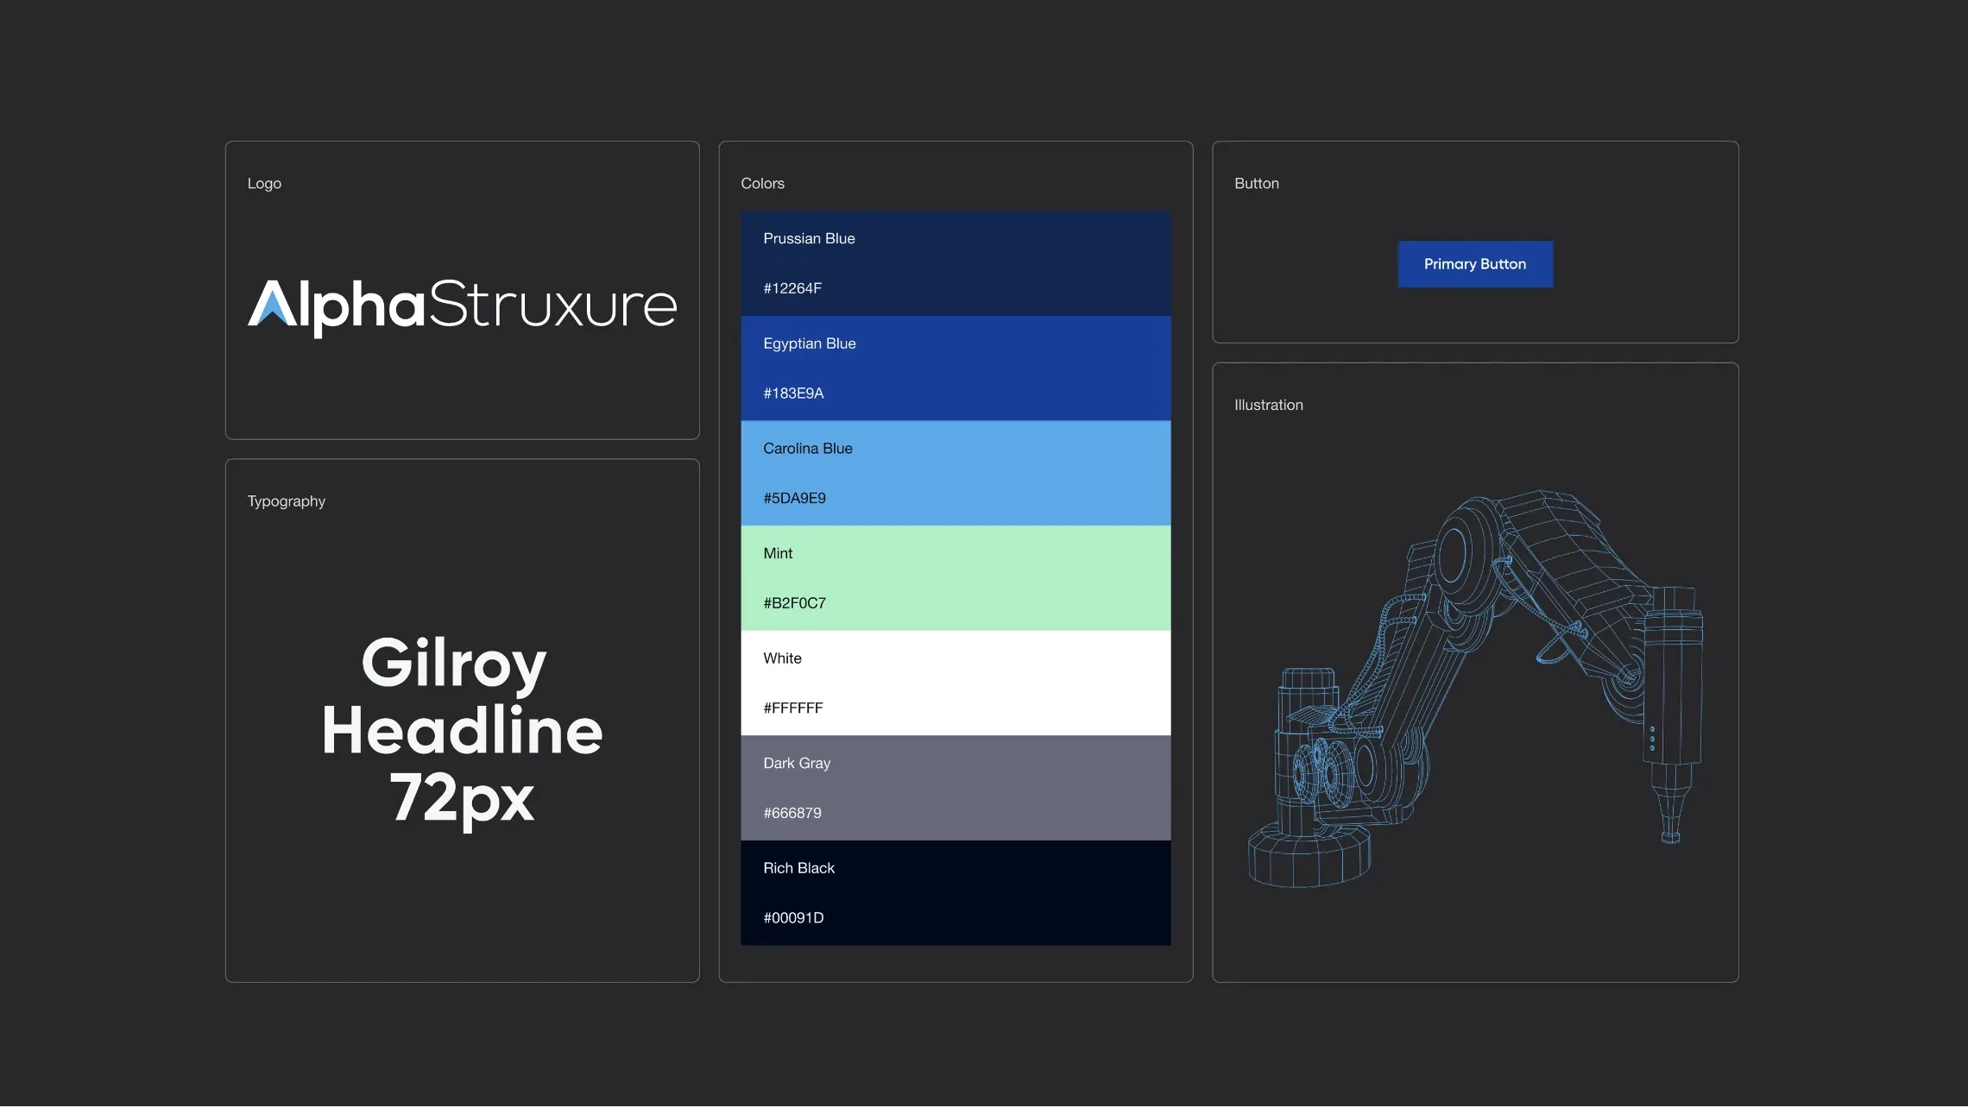Click the hex code #183E9A
1968x1108 pixels.
tap(793, 393)
